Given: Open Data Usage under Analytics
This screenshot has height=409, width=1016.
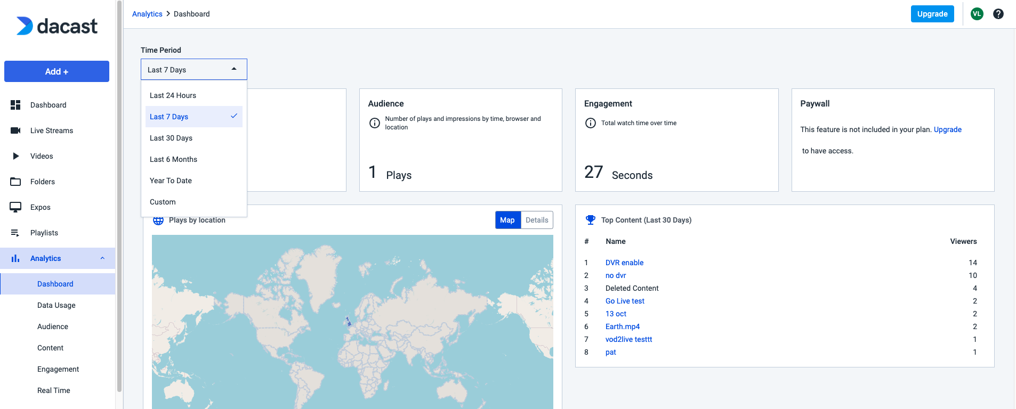Looking at the screenshot, I should (57, 305).
